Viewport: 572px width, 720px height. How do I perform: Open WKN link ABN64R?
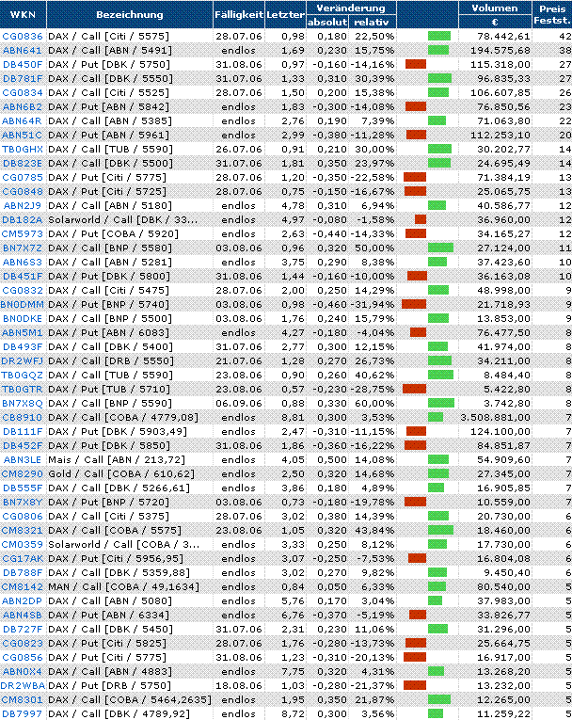(23, 121)
